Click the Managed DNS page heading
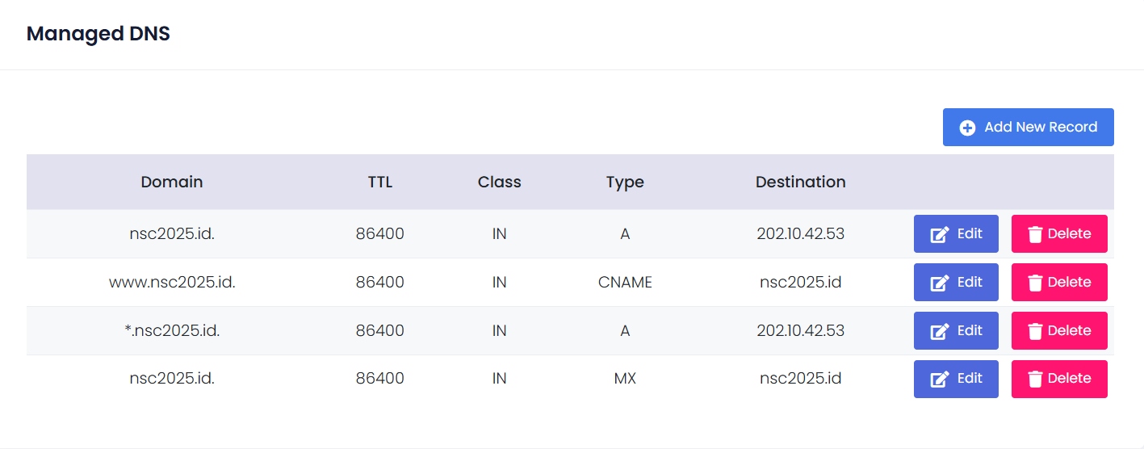The width and height of the screenshot is (1144, 449). pyautogui.click(x=98, y=34)
